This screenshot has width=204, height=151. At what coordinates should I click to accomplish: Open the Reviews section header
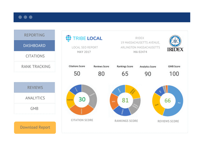(x=34, y=87)
